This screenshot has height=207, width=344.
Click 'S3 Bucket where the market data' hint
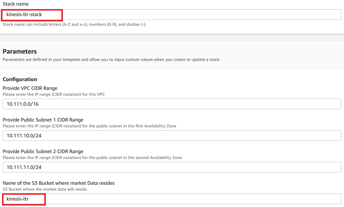click(45, 189)
